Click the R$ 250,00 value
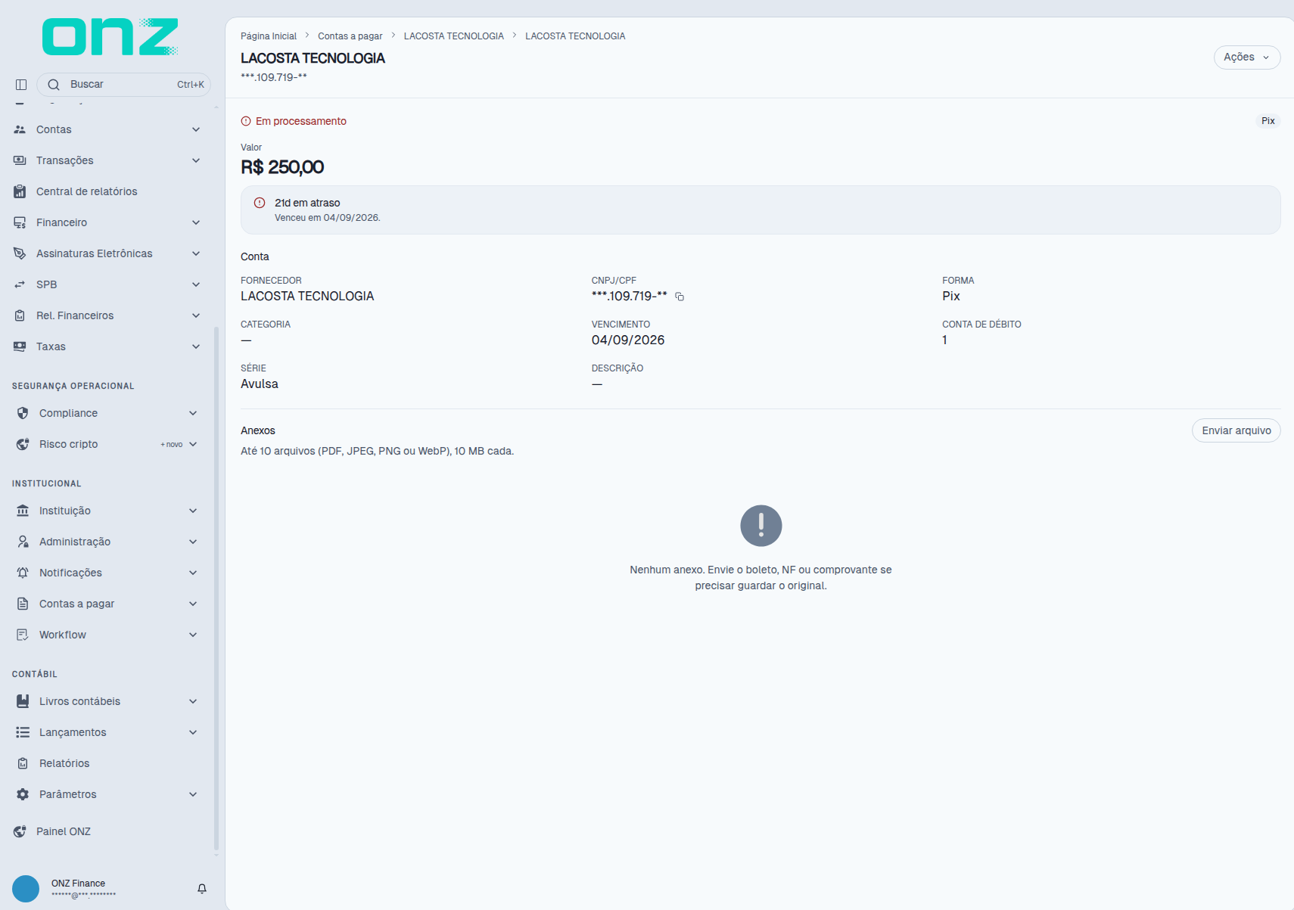 pos(282,167)
